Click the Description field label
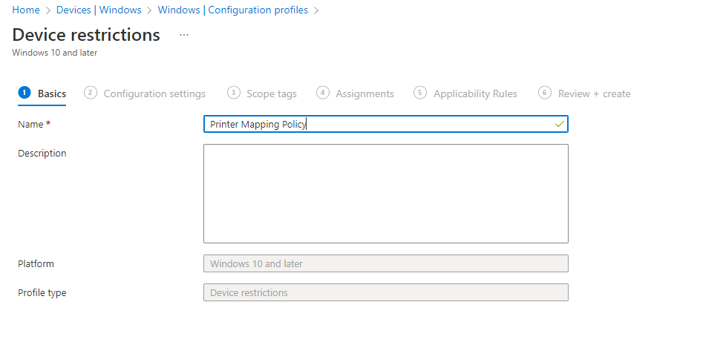This screenshot has height=348, width=723. pyautogui.click(x=42, y=153)
